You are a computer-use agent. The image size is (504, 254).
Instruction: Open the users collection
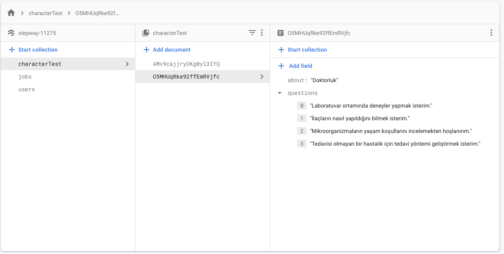[x=27, y=89]
